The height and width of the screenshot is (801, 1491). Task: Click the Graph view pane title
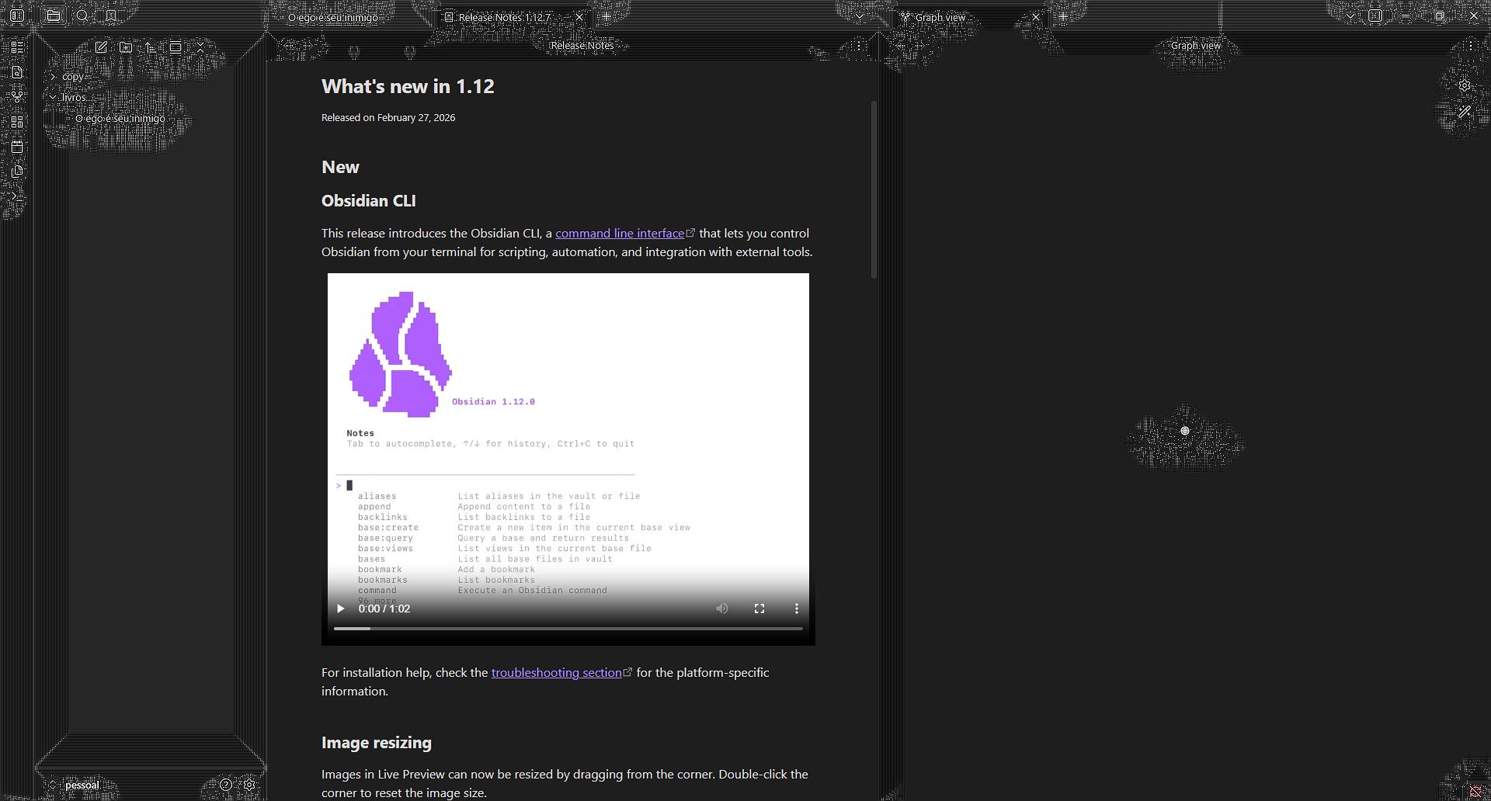1196,46
